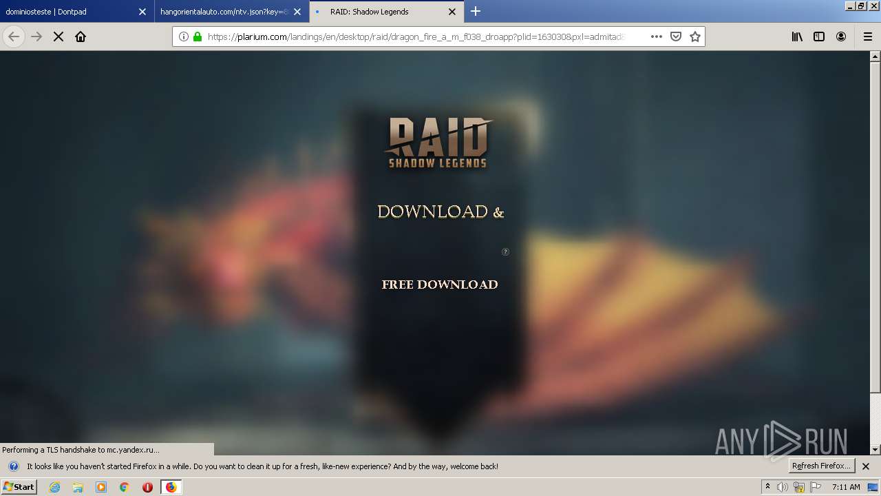Click the RAID Shadow Legends logo
The height and width of the screenshot is (496, 881).
(438, 143)
